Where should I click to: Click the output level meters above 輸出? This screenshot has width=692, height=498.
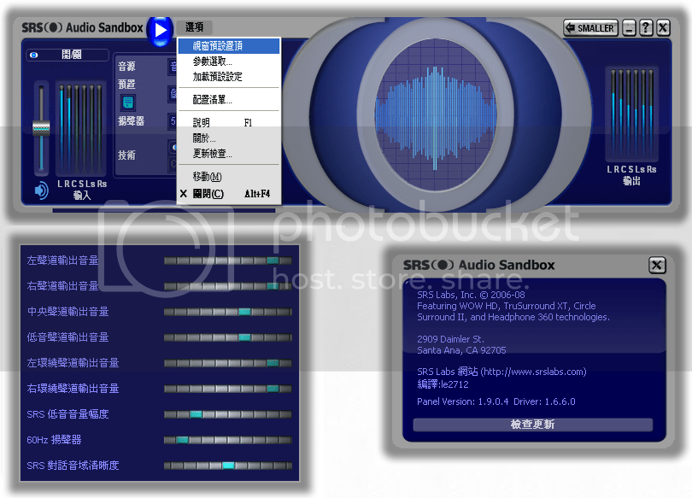(631, 114)
